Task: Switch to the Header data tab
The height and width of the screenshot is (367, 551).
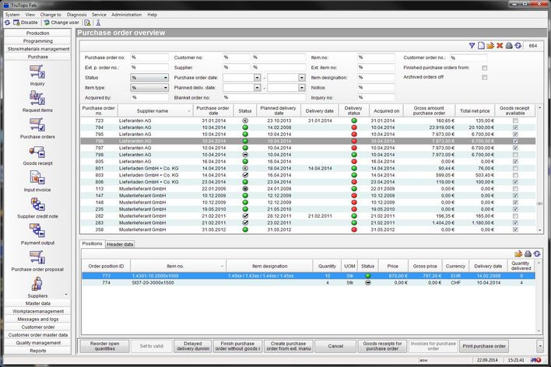Action: pyautogui.click(x=120, y=244)
